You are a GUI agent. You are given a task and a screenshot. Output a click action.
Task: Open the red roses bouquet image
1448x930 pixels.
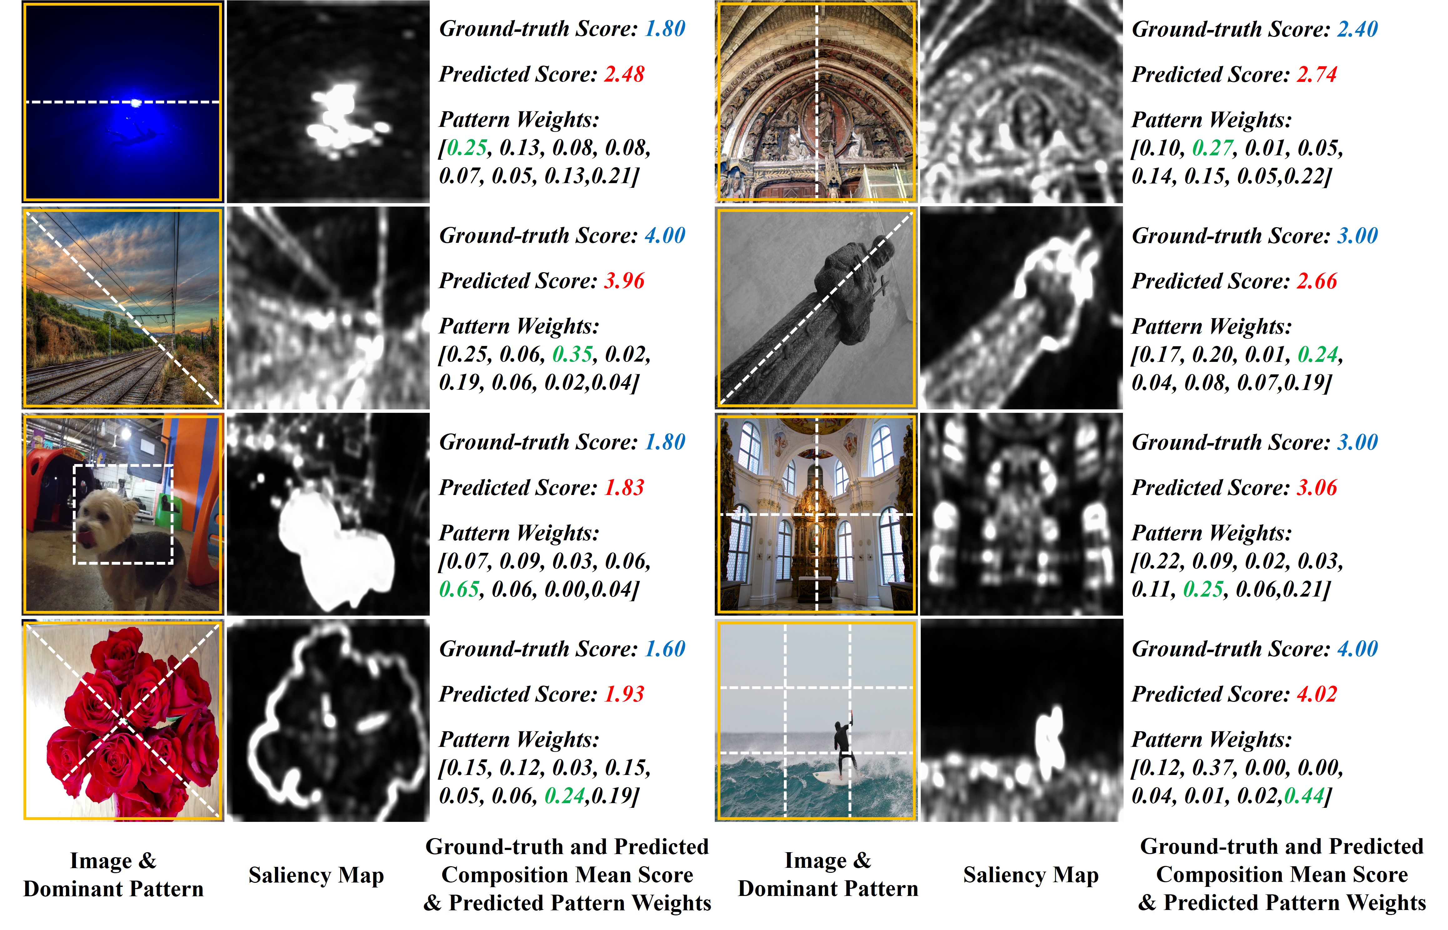point(123,720)
